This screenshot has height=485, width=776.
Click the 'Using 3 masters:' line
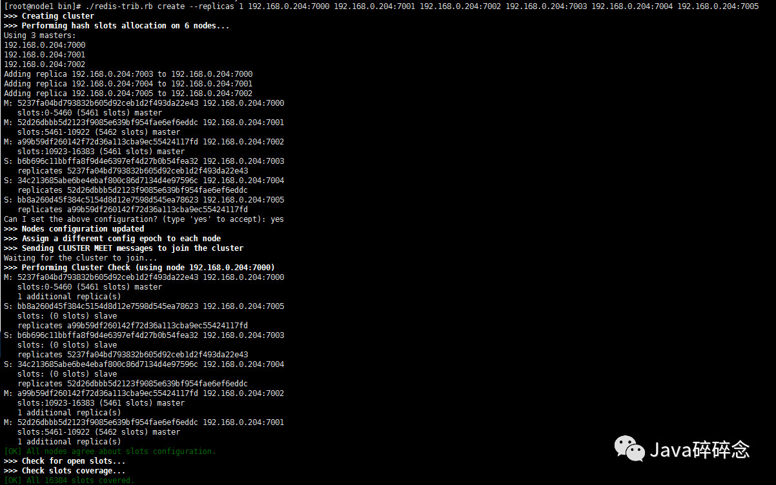(37, 35)
